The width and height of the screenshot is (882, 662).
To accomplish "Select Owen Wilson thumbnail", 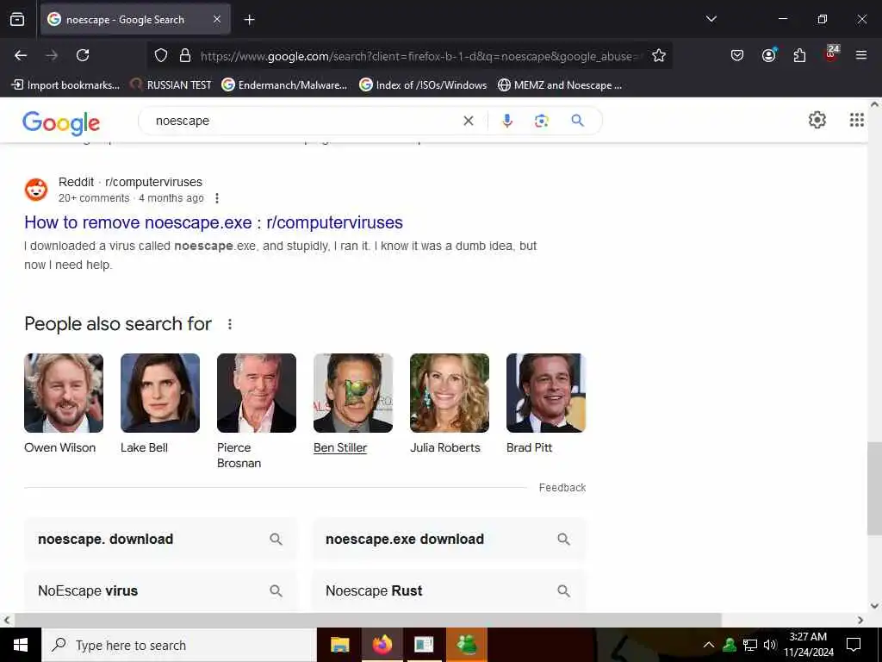I will tap(64, 393).
